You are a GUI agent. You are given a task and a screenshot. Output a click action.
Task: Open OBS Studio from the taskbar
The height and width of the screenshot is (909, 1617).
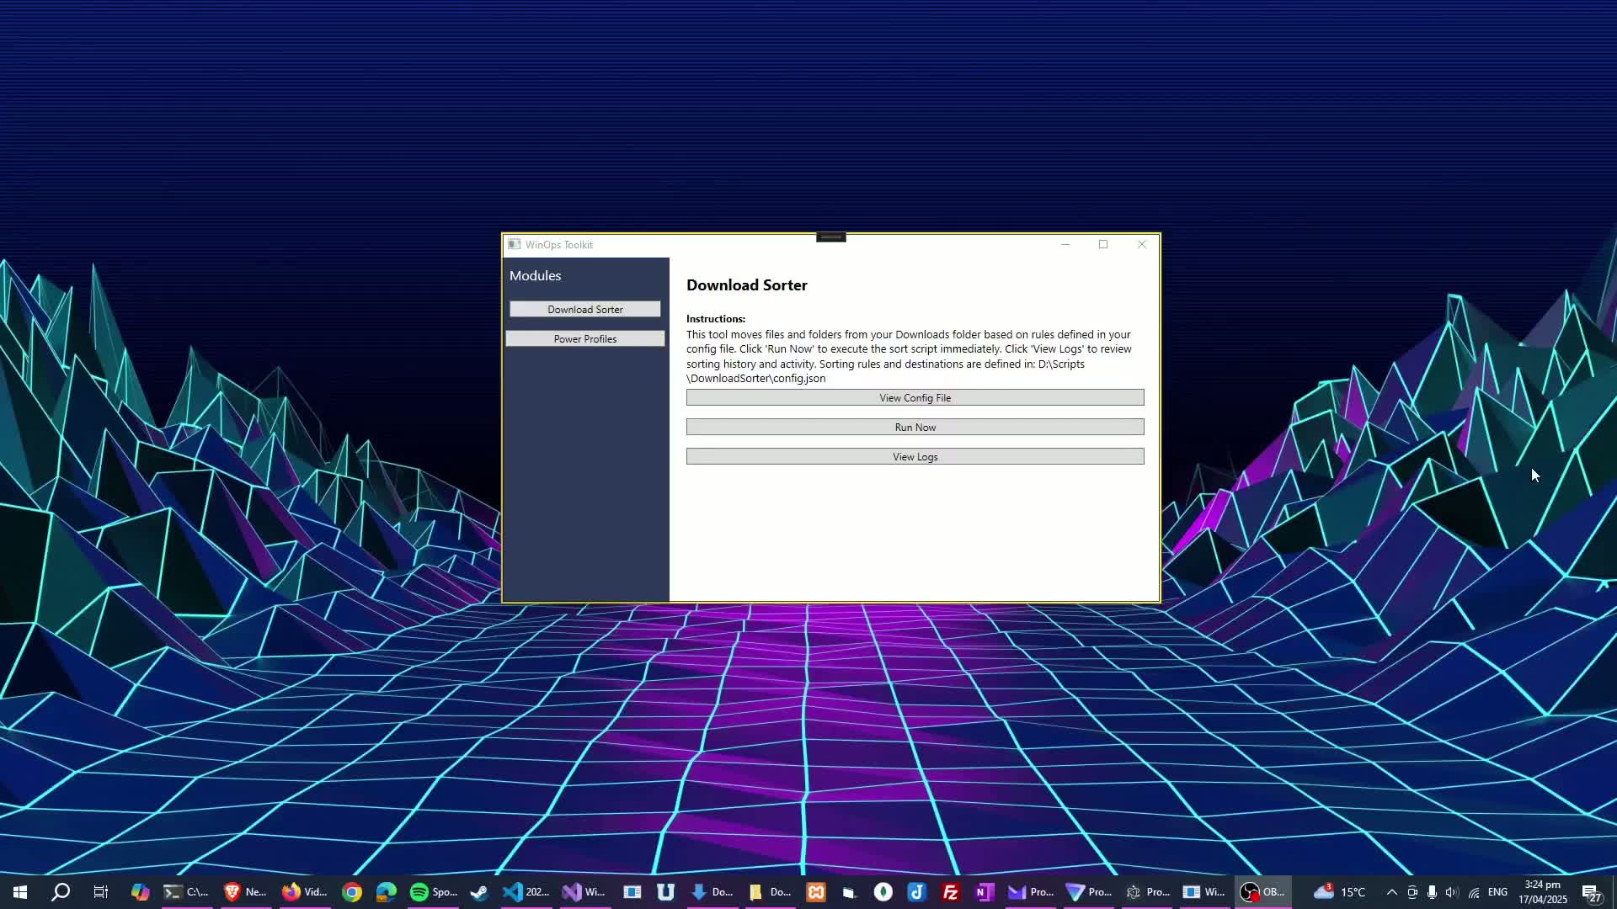[1262, 891]
